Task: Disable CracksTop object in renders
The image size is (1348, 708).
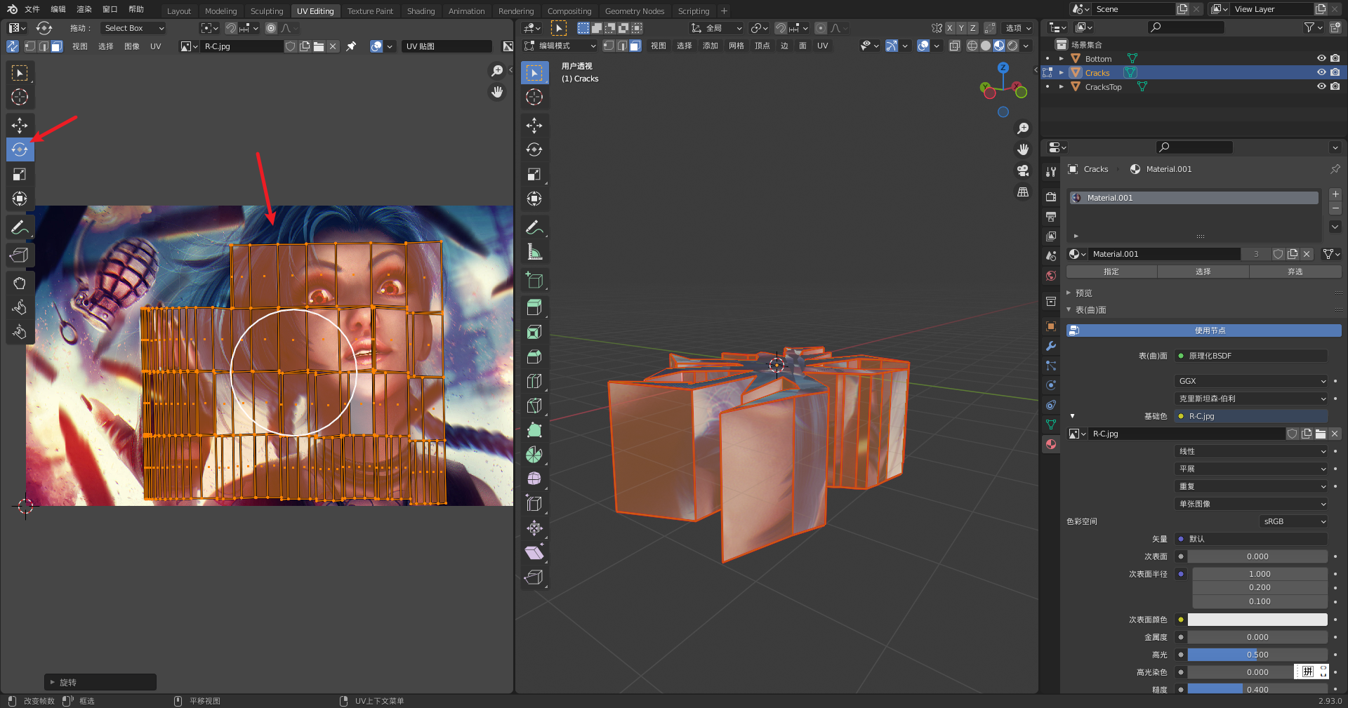Action: tap(1335, 86)
